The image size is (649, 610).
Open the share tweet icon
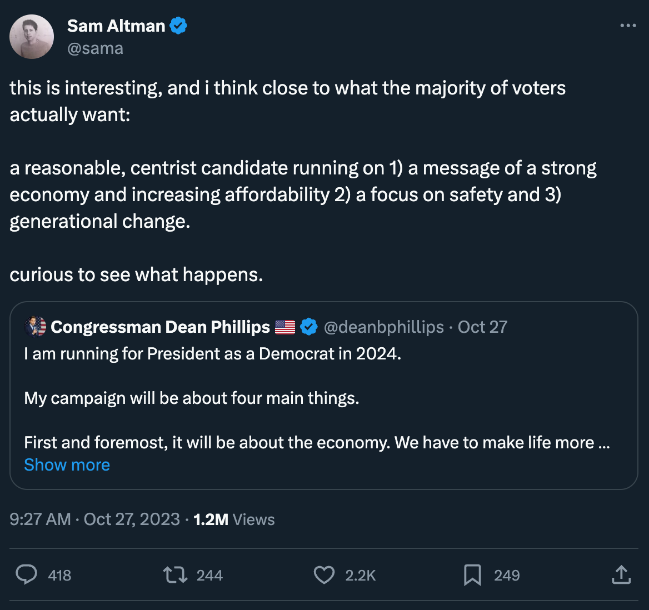(621, 575)
